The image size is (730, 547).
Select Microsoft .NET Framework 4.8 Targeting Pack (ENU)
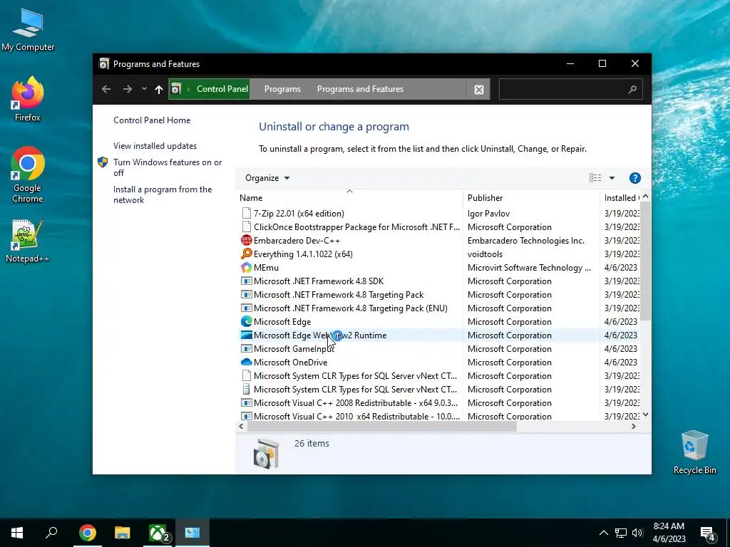point(438,308)
